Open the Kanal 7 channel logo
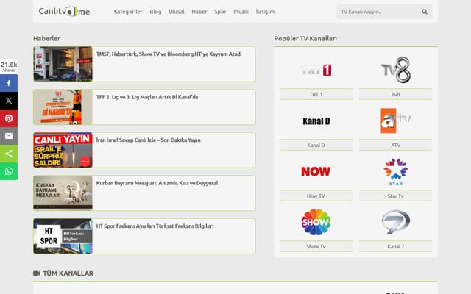This screenshot has width=471, height=294. pyautogui.click(x=396, y=222)
